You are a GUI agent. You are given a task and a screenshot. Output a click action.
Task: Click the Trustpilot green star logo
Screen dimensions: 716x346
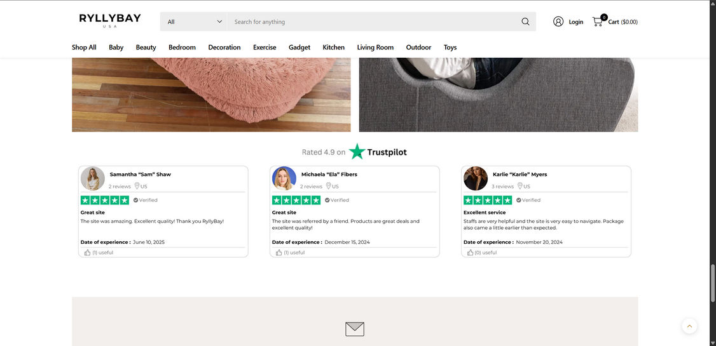(x=357, y=151)
